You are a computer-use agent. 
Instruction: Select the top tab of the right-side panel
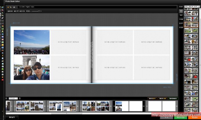coord(181,7)
